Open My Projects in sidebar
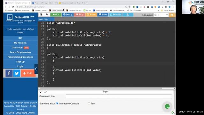204x115 pixels. tap(20, 43)
